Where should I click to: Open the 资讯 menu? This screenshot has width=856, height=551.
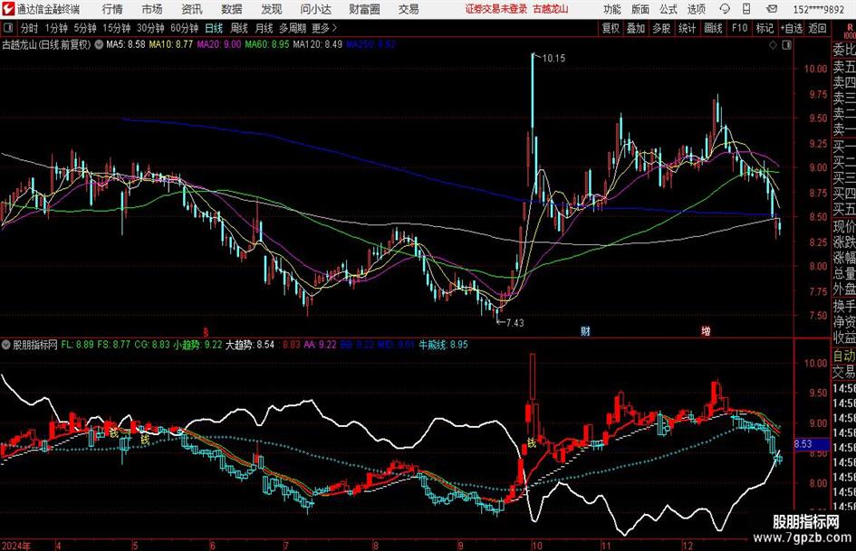coord(192,9)
